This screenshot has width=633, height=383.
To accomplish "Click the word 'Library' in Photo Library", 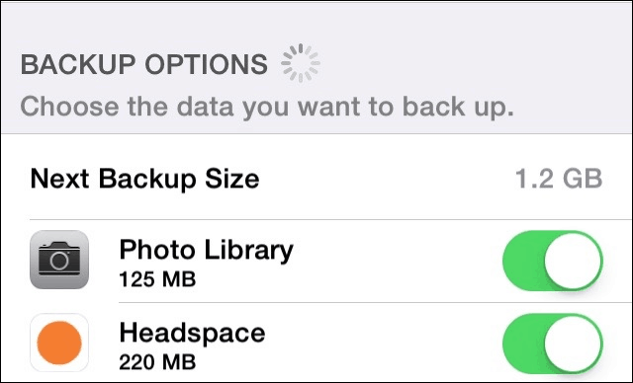I will tap(248, 250).
